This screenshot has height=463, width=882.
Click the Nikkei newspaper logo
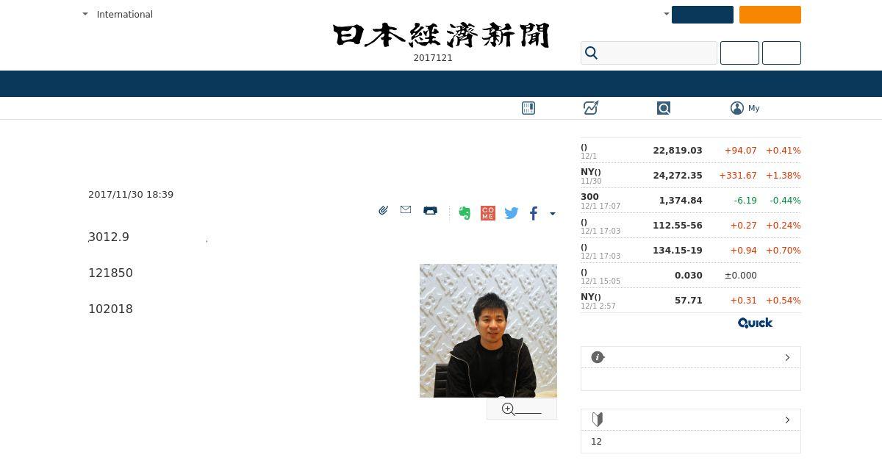(441, 35)
